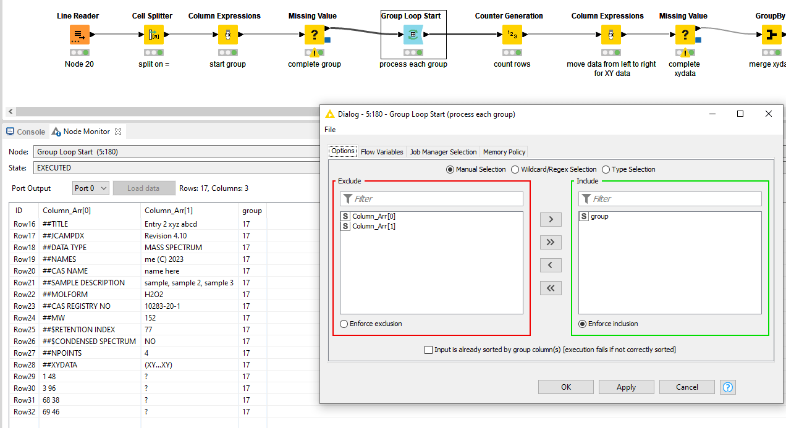Image resolution: width=786 pixels, height=428 pixels.
Task: Select the Group Loop Start node icon
Action: 413,35
